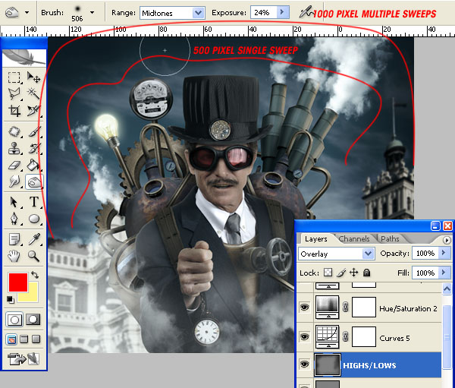This screenshot has width=455, height=388.
Task: Open the Brush preset picker arrow
Action: [x=92, y=12]
